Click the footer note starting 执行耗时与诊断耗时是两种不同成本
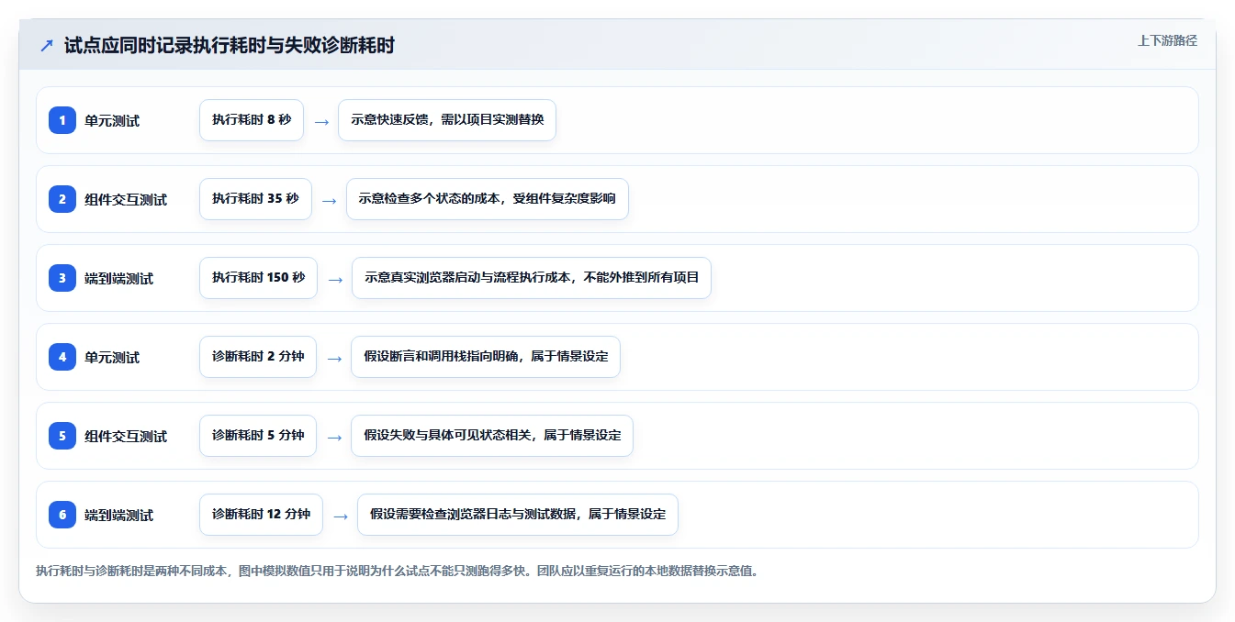The height and width of the screenshot is (622, 1235). tap(397, 571)
